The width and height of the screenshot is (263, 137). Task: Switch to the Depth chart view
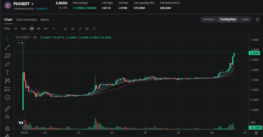click(x=245, y=19)
